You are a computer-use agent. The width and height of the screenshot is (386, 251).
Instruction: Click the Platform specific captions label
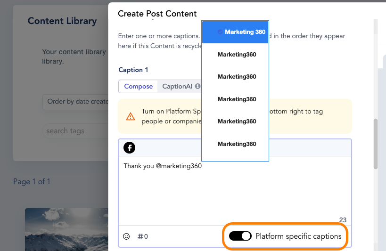coord(298,236)
